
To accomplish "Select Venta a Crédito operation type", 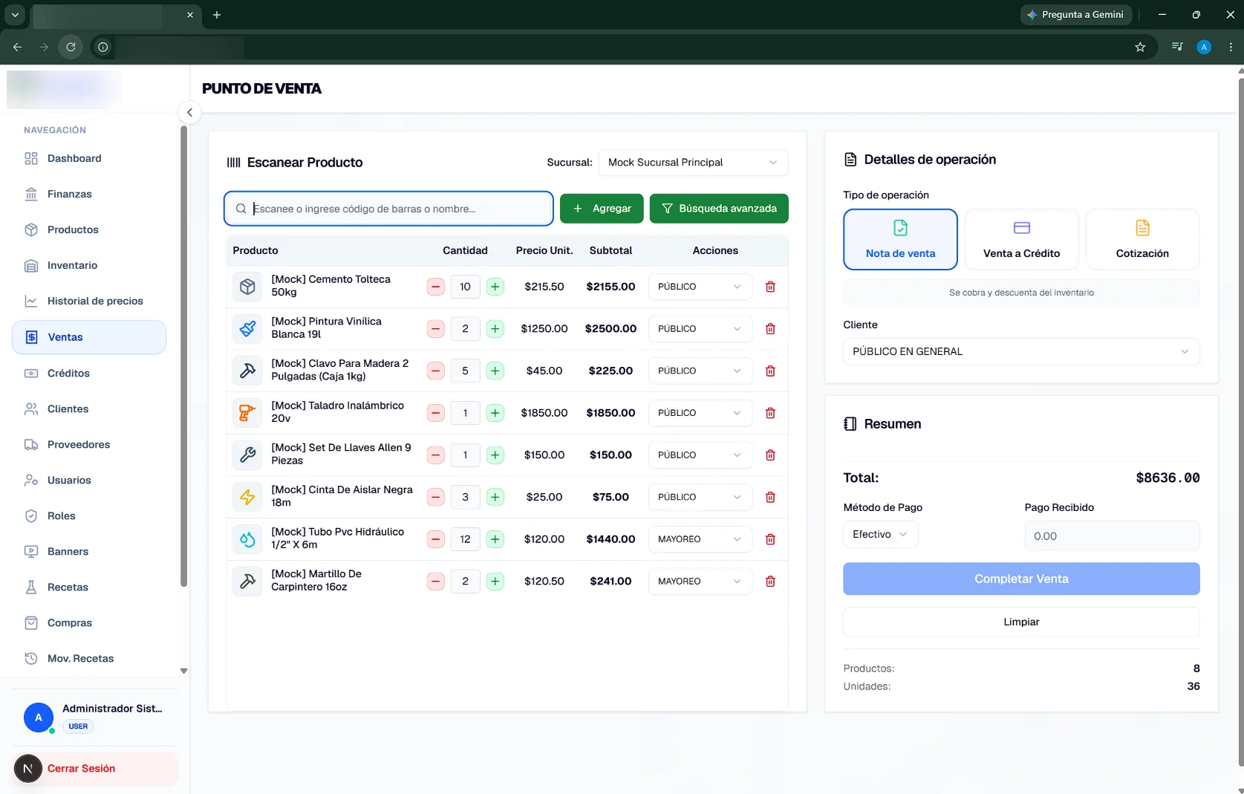I will [x=1021, y=239].
